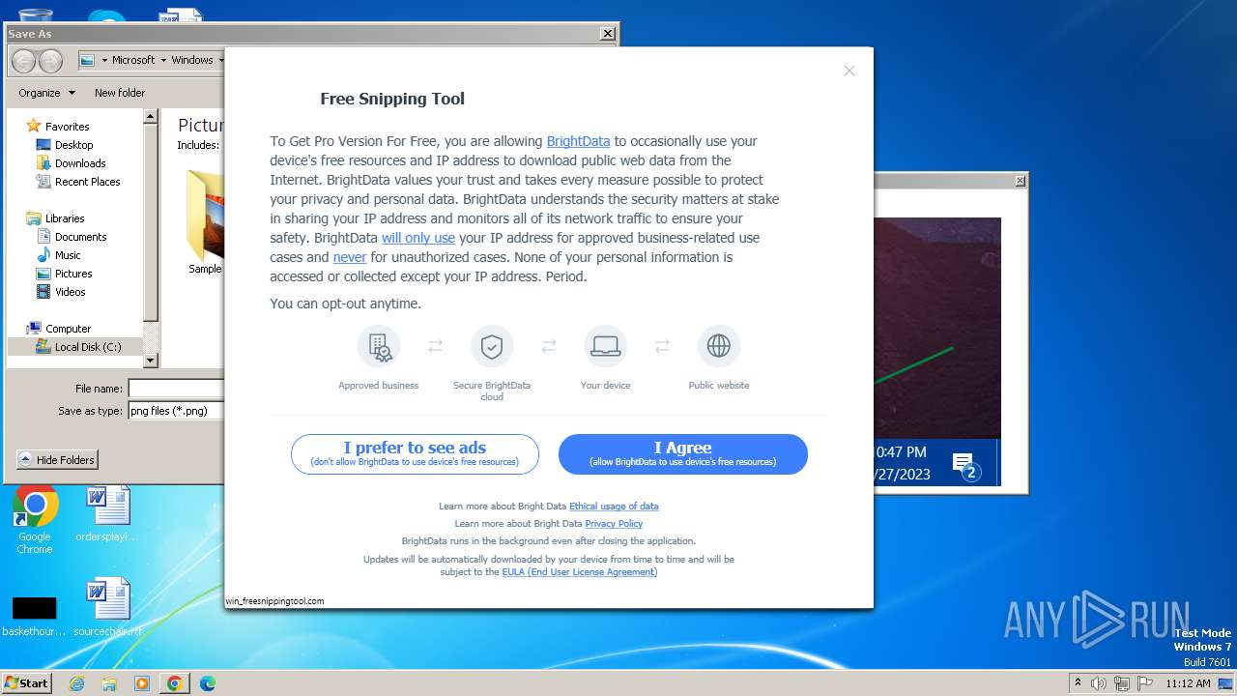Select Documents library
This screenshot has height=696, width=1237.
(72, 237)
